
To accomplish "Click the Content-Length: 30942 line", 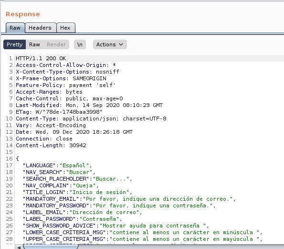I will click(51, 145).
